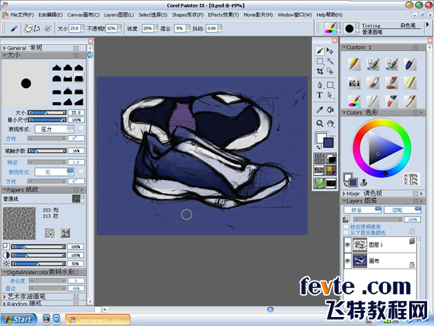Select the Selection Adjuster tool
434x326 pixels.
pos(330,71)
